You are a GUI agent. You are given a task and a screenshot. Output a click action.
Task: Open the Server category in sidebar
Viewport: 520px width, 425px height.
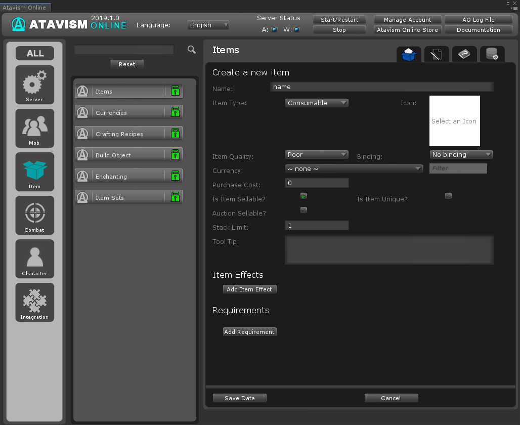point(34,84)
